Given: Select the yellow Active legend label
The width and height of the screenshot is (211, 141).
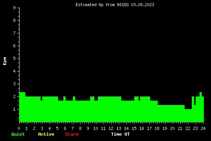Looking at the screenshot, I should pos(46,134).
